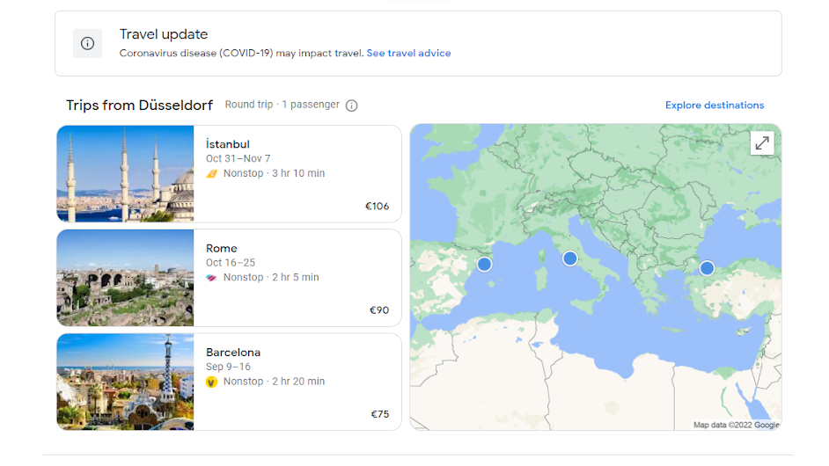Click info icon beside Round trip passenger text

pyautogui.click(x=351, y=106)
